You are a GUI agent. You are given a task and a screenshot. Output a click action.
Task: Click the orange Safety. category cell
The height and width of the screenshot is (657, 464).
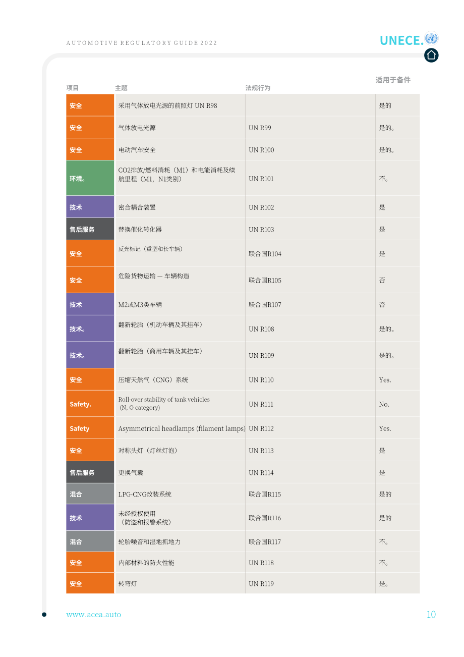coord(90,404)
